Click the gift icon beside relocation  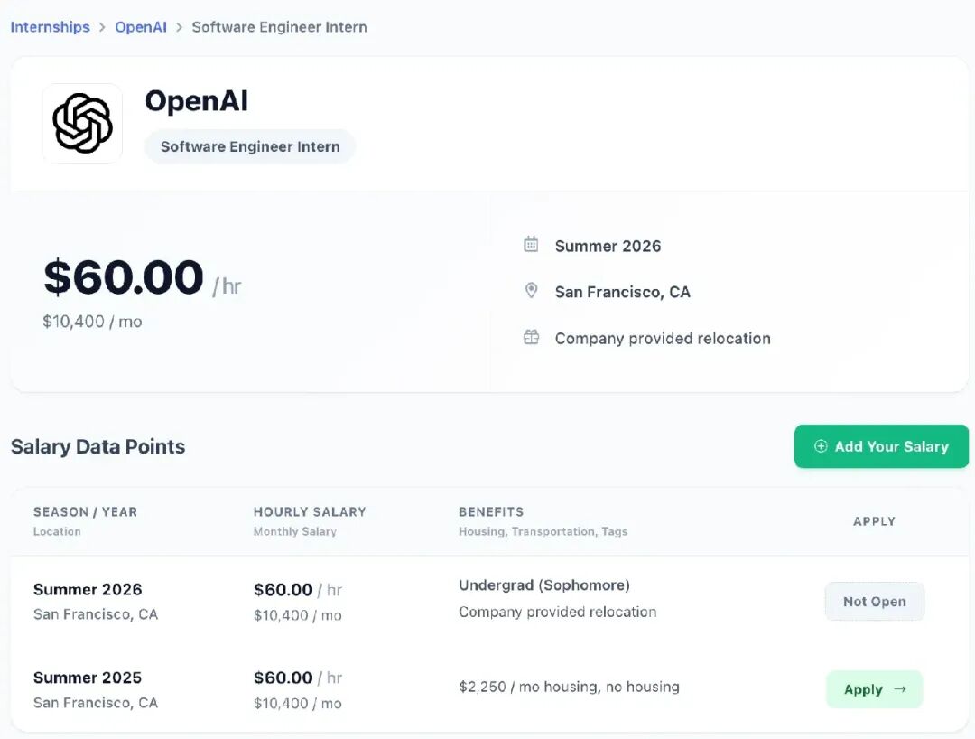(531, 337)
